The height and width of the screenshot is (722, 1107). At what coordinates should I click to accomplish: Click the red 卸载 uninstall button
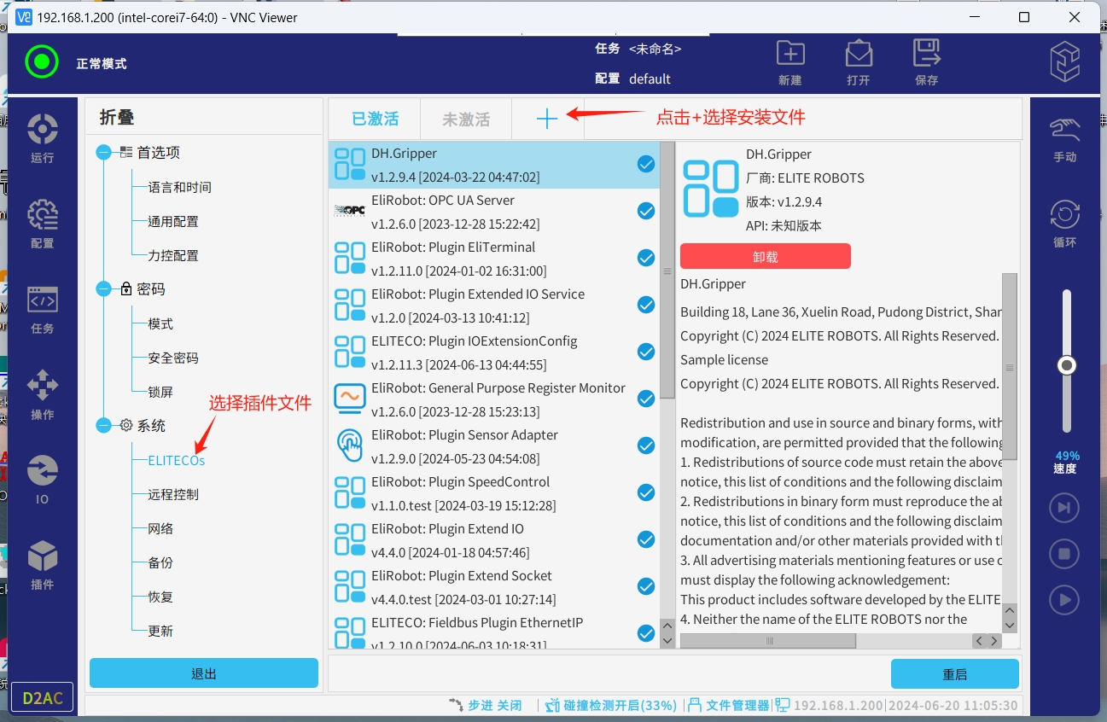click(765, 257)
